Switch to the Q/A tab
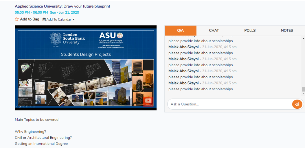The image size is (305, 148). click(180, 30)
